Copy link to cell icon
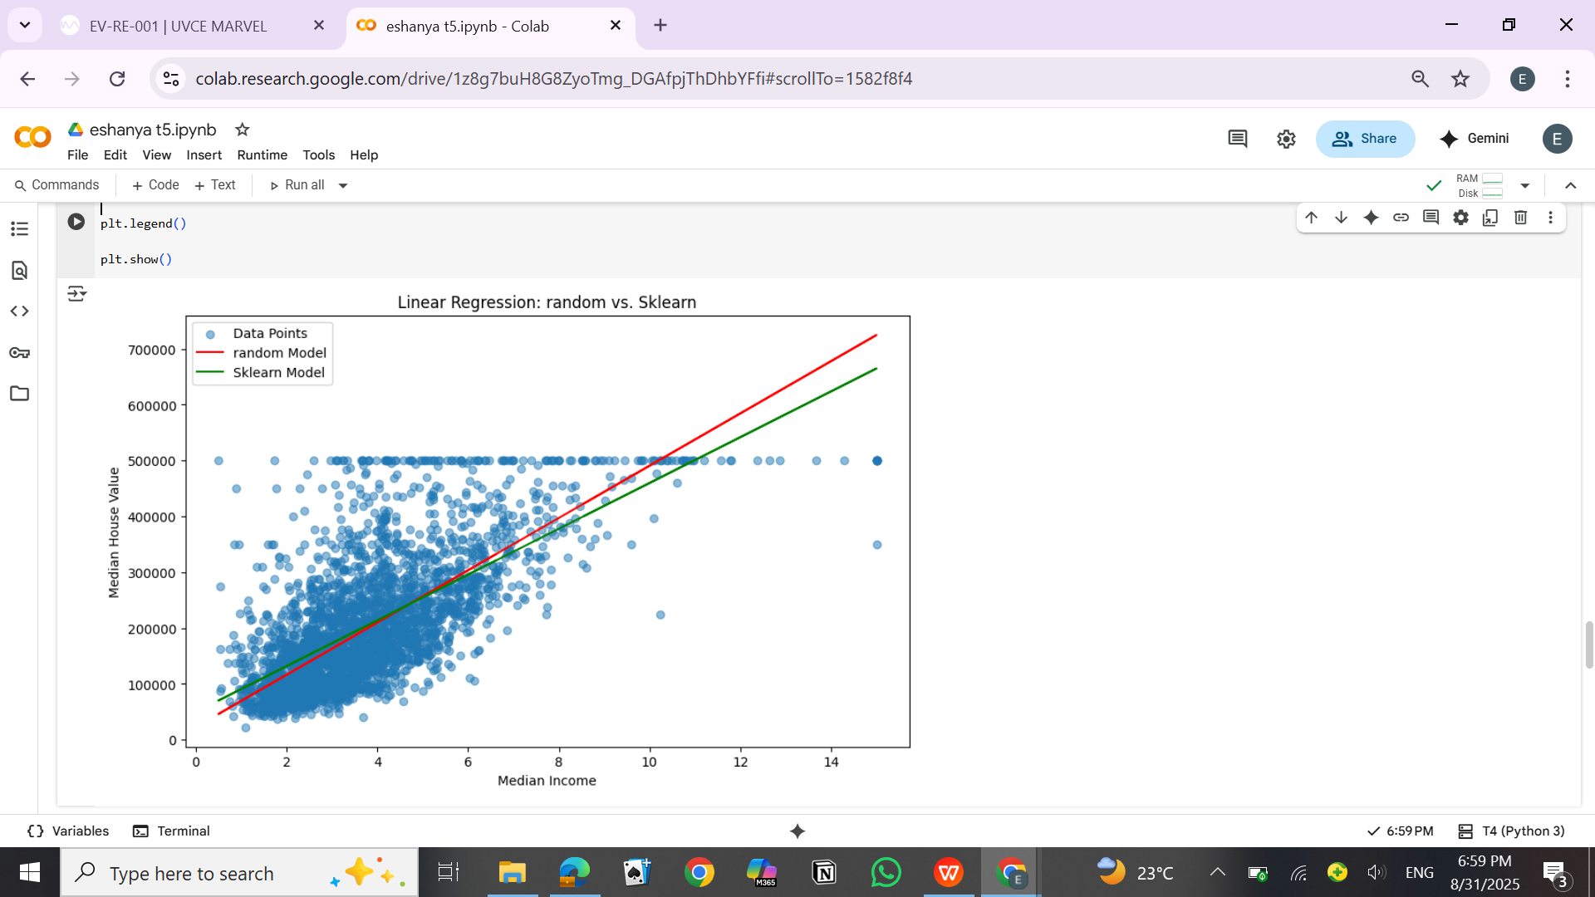The image size is (1595, 897). coord(1401,218)
